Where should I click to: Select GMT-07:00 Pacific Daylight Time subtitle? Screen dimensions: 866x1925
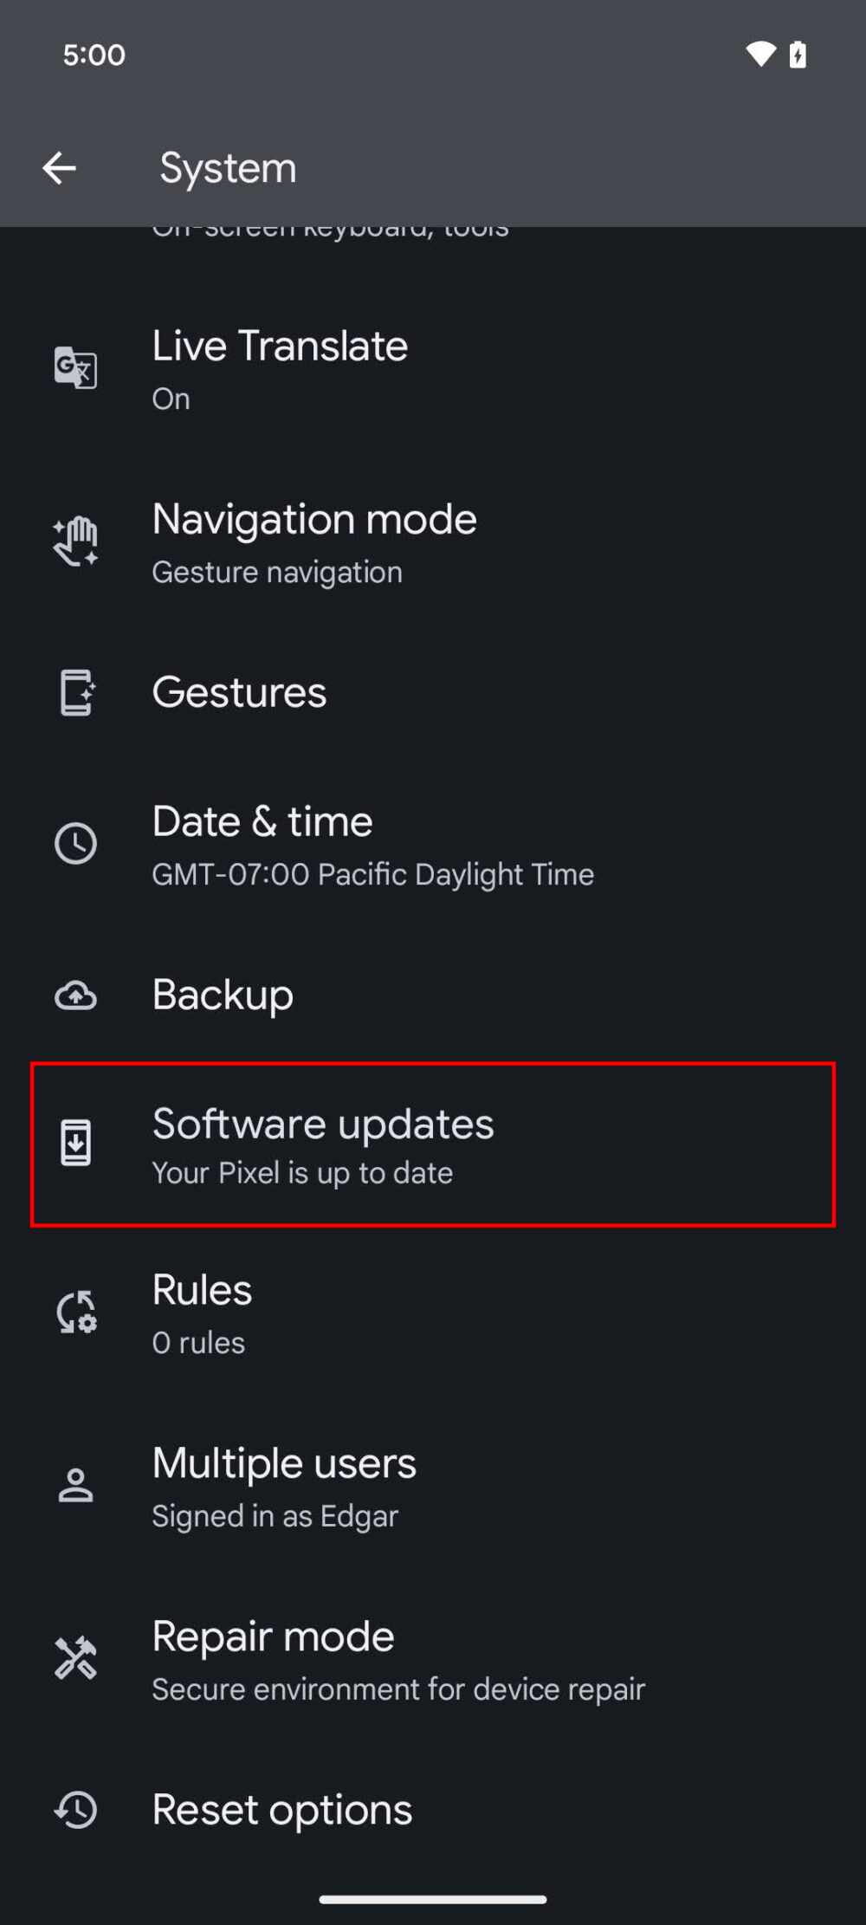(372, 875)
